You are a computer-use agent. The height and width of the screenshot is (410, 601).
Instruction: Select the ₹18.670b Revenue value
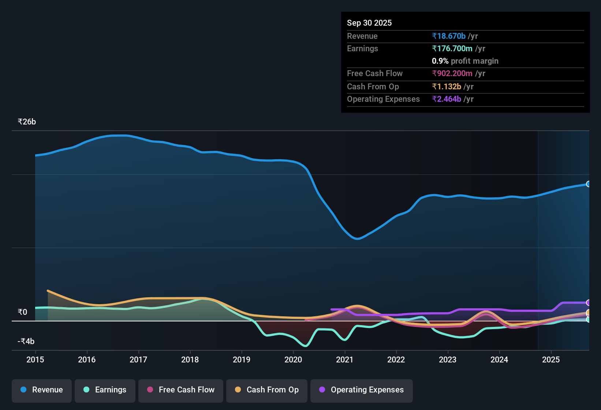[449, 36]
